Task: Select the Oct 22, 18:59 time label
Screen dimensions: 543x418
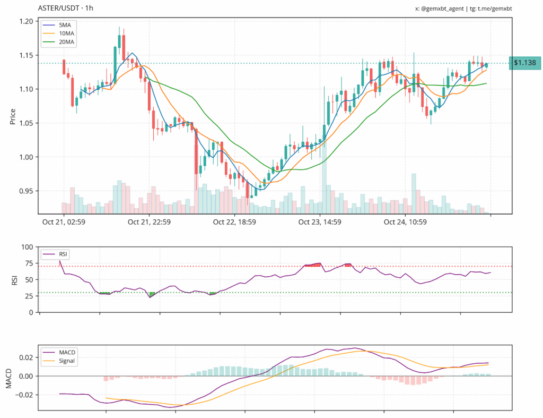Action: click(x=234, y=222)
